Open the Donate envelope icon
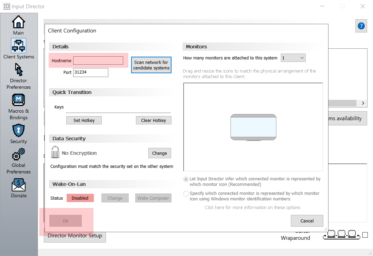Image resolution: width=373 pixels, height=256 pixels. [19, 185]
